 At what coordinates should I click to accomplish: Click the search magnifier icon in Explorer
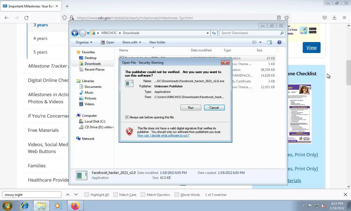[282, 33]
